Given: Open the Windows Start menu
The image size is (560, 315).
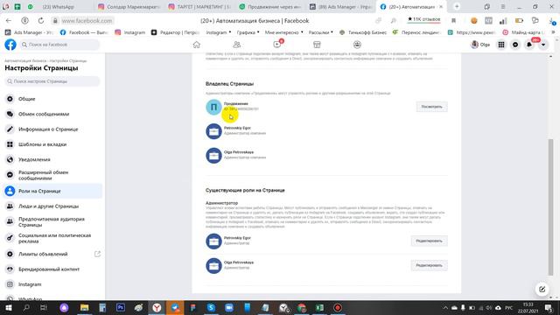Looking at the screenshot, I should [x=9, y=307].
